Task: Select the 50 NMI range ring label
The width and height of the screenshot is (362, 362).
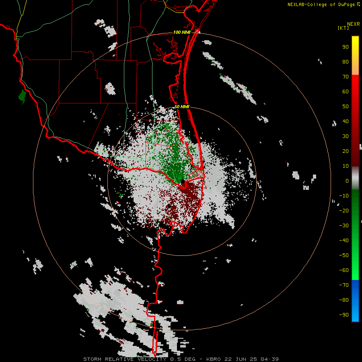Action: pyautogui.click(x=182, y=107)
